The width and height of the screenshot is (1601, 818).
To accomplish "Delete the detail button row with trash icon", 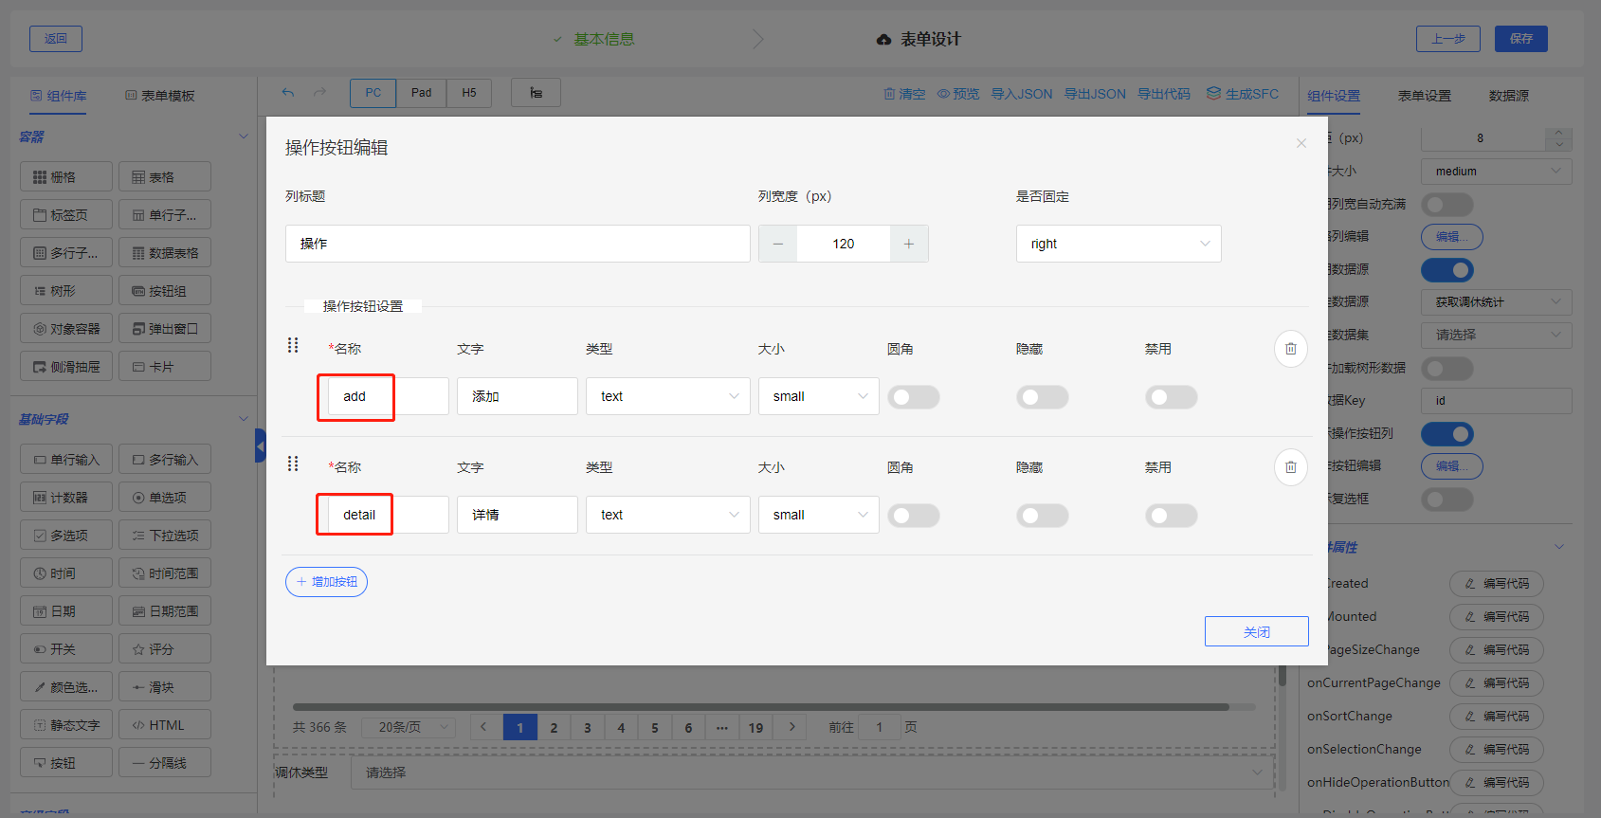I will [1290, 467].
